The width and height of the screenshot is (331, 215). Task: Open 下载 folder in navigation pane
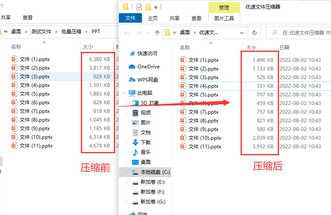[146, 143]
